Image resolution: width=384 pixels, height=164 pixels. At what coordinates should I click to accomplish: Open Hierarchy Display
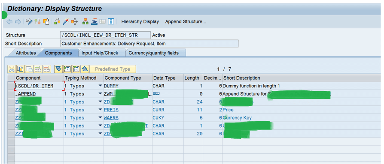pyautogui.click(x=140, y=22)
